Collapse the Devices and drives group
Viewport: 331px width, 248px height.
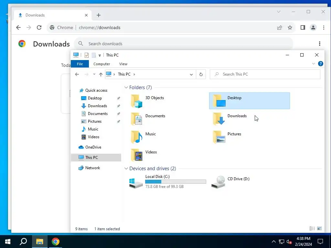click(x=126, y=169)
